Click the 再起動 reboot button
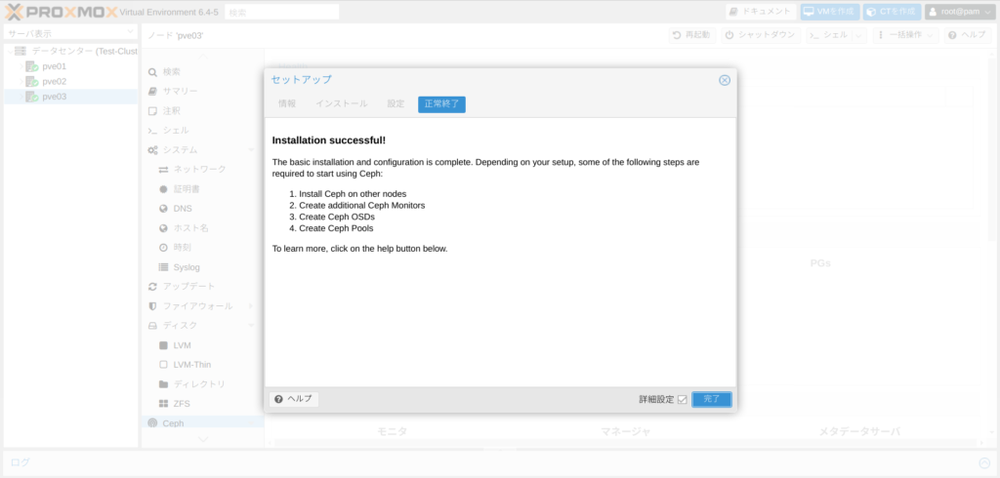Screen dimensions: 1000x478 [692, 35]
